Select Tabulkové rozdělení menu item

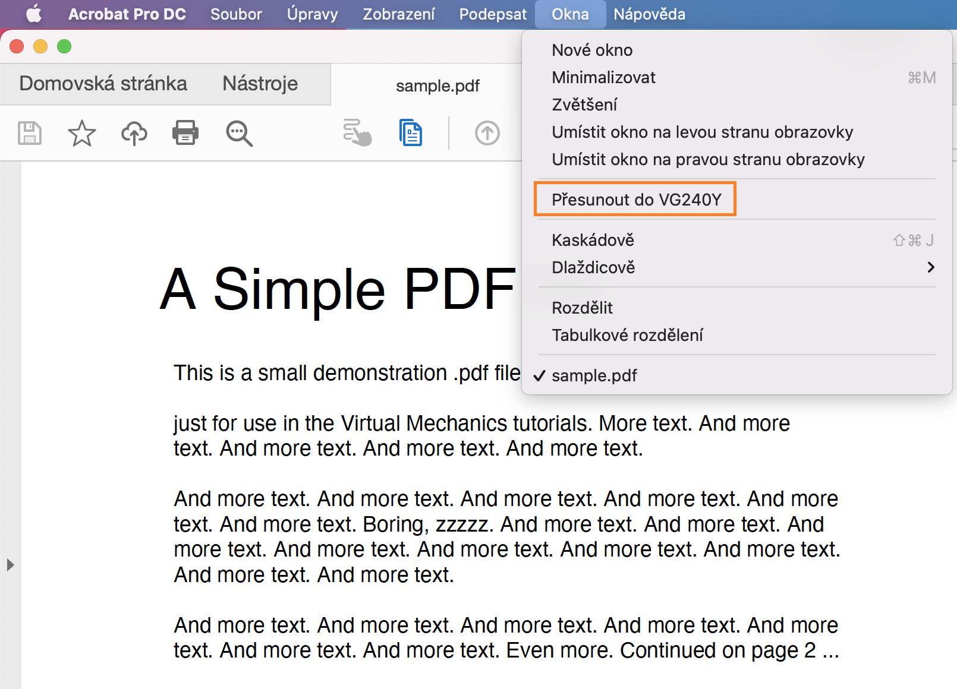click(x=737, y=335)
